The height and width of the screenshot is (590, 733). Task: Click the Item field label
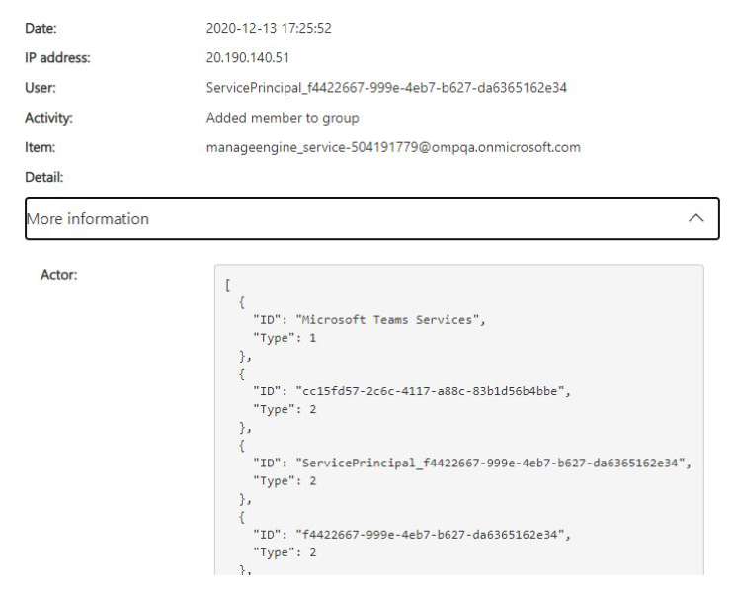(x=40, y=147)
